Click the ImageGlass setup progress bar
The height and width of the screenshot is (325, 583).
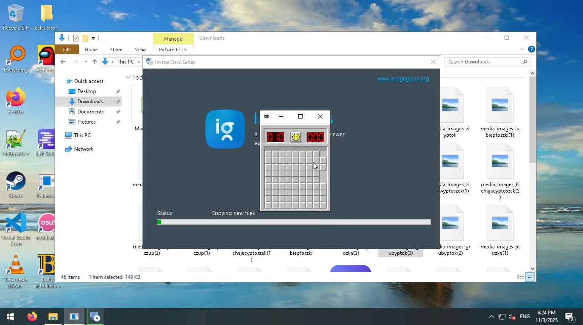point(294,222)
